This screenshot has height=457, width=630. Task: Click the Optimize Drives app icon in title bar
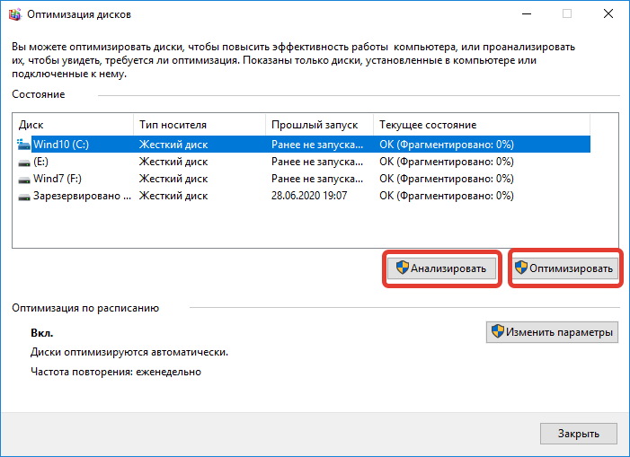15,14
